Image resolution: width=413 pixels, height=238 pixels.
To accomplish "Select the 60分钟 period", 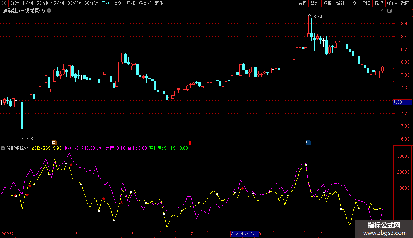I will click(91, 3).
